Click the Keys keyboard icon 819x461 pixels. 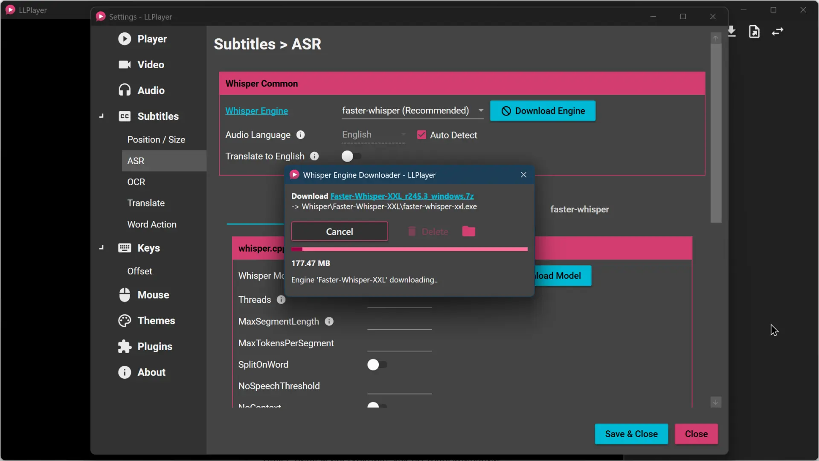[125, 248]
